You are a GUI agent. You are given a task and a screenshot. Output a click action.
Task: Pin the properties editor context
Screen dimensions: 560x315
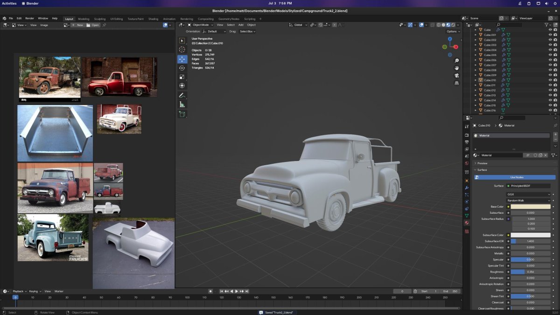555,126
